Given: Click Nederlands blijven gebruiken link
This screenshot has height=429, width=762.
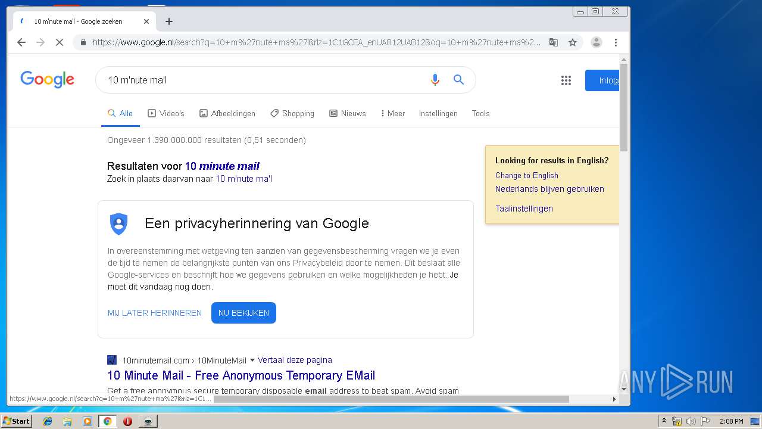Looking at the screenshot, I should (549, 189).
